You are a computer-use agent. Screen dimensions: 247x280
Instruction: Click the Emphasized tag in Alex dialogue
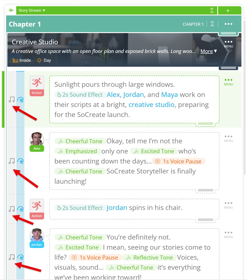tap(78, 151)
